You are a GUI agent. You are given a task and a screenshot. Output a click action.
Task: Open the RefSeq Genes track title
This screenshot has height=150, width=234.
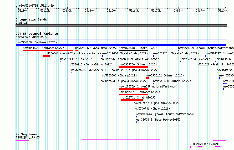27,134
